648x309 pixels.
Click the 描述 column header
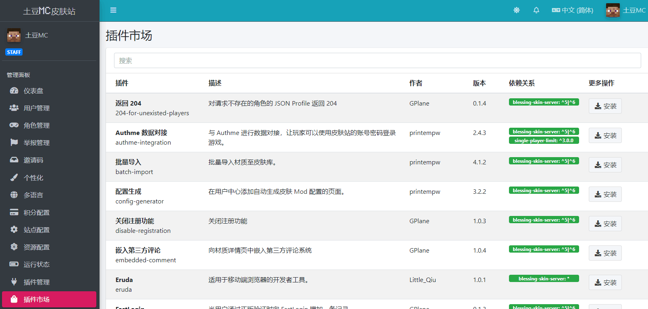click(x=215, y=83)
